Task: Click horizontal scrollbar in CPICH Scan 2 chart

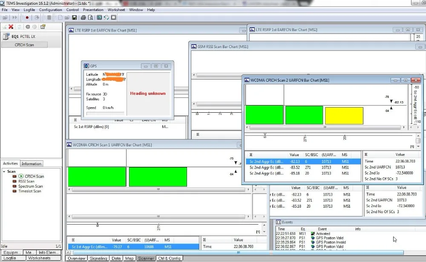Action: (x=325, y=127)
